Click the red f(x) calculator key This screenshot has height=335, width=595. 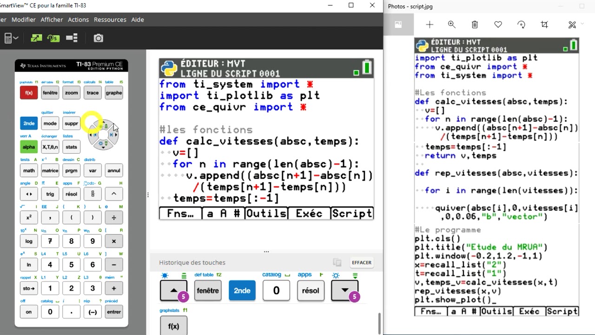tap(29, 93)
